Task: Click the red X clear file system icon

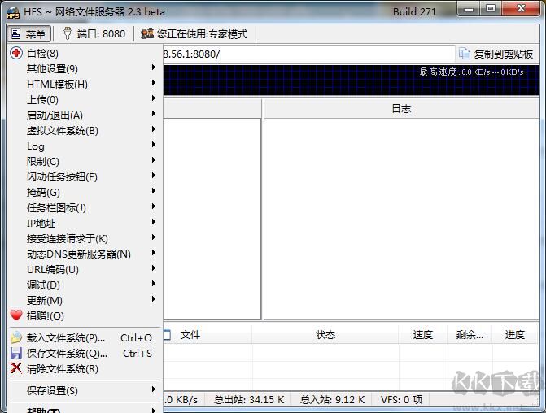Action: click(16, 368)
